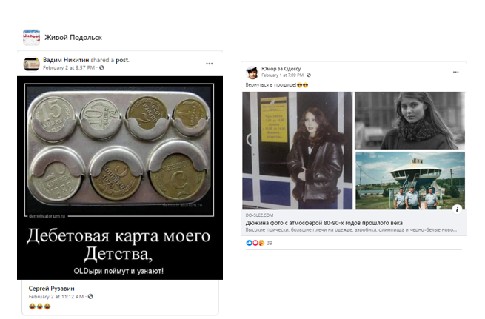The image size is (485, 319).
Task: Open article Дюжина фото с атмосферой 80-90-х
Action: [x=324, y=223]
